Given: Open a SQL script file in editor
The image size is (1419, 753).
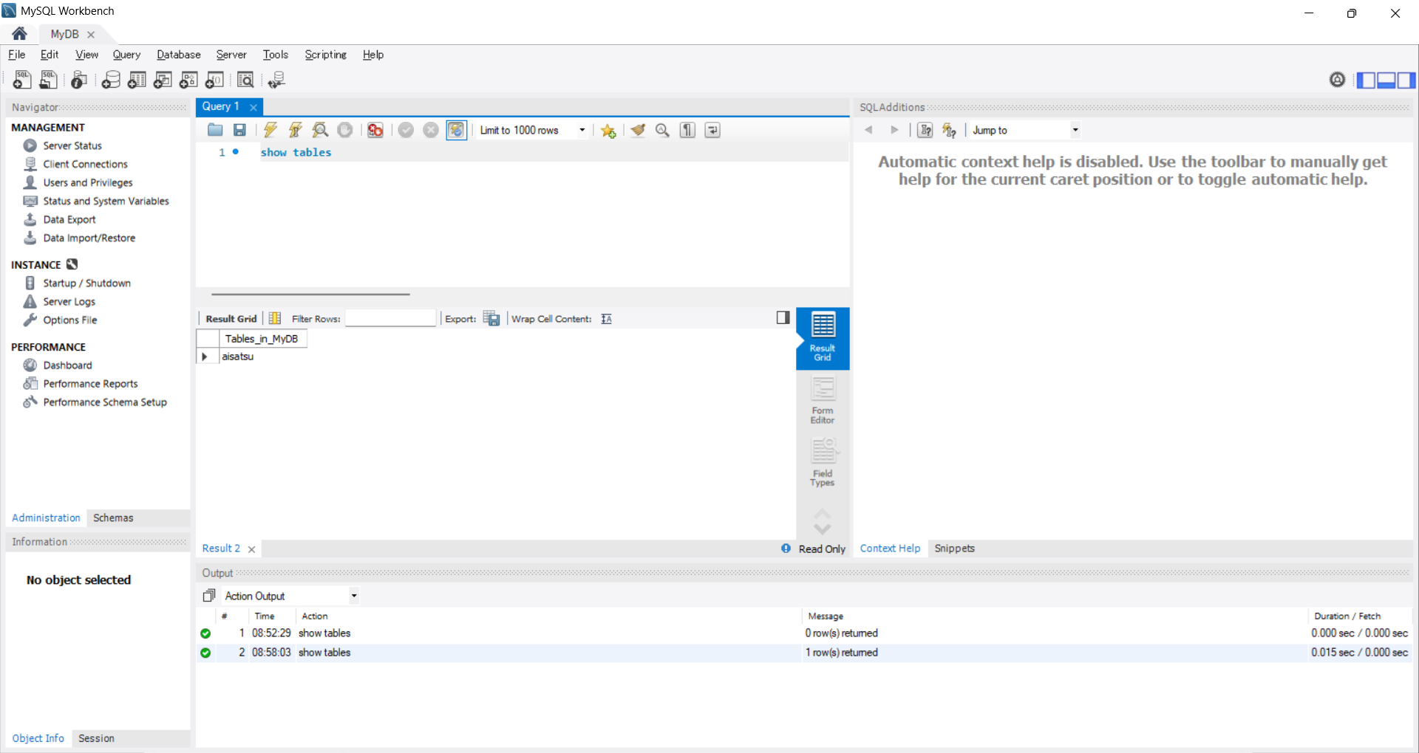Looking at the screenshot, I should point(215,130).
